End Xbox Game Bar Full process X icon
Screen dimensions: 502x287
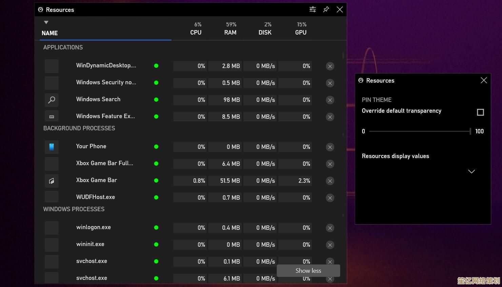(330, 164)
